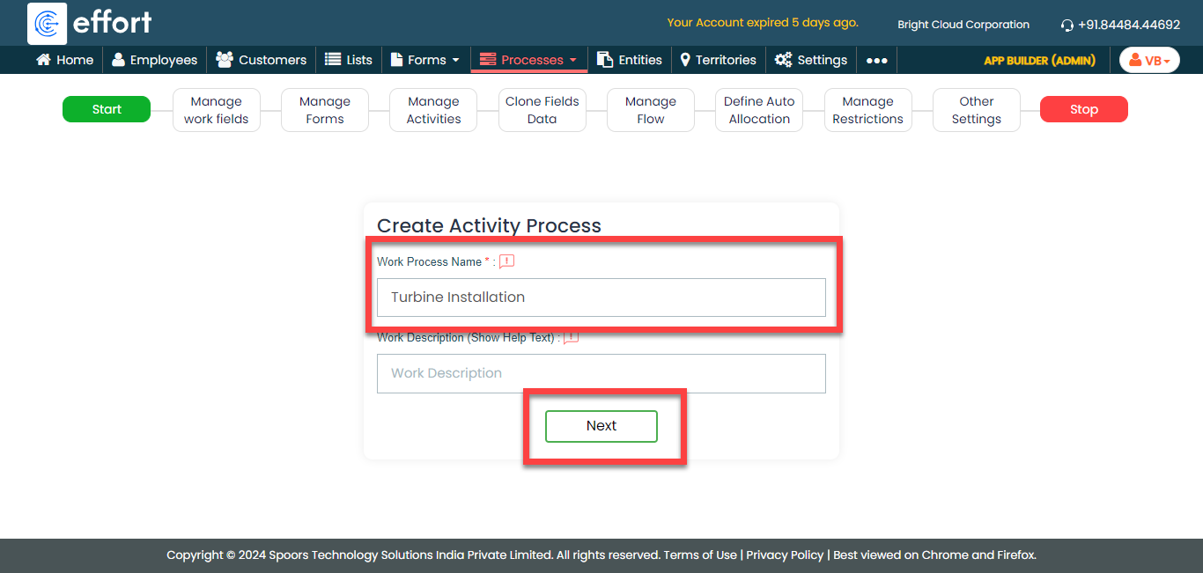Click the red Stop button
Viewport: 1203px width, 573px height.
point(1083,109)
